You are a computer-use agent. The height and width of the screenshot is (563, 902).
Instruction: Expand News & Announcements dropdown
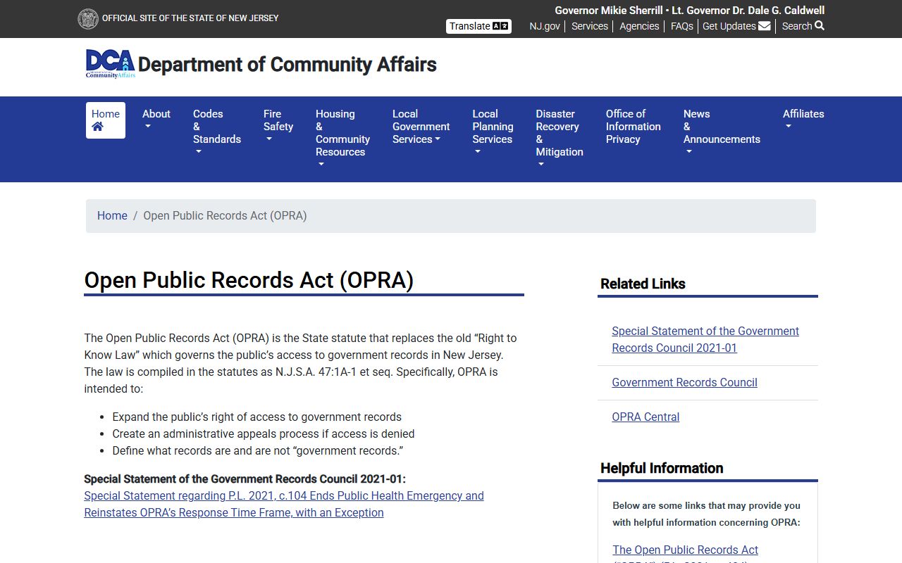[722, 133]
